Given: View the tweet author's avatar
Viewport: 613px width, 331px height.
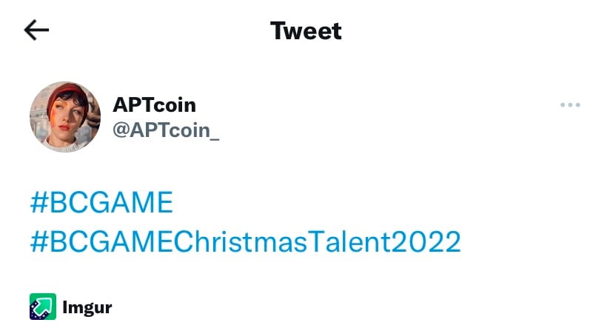Looking at the screenshot, I should point(65,117).
